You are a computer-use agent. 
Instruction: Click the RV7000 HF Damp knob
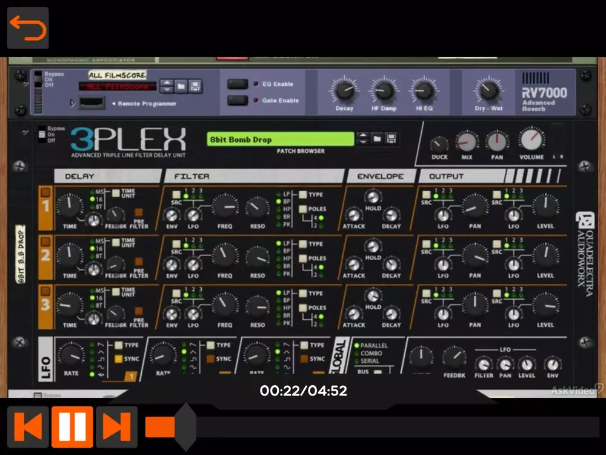[384, 91]
